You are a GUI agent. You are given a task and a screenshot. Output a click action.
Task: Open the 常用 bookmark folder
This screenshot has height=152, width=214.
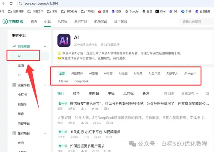[x=52, y=12]
